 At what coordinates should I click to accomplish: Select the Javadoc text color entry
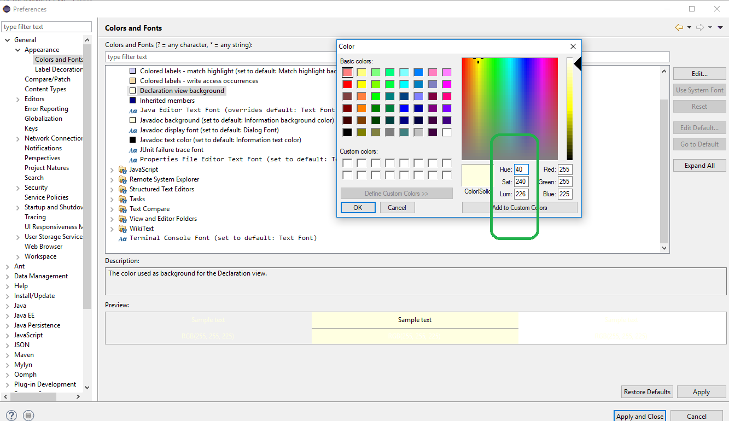(215, 140)
